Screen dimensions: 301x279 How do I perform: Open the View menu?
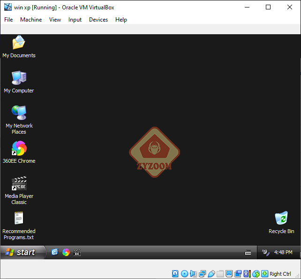pyautogui.click(x=55, y=20)
